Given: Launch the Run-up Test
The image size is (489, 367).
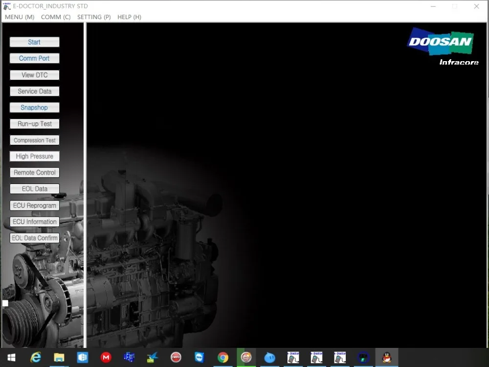Looking at the screenshot, I should click(x=34, y=124).
